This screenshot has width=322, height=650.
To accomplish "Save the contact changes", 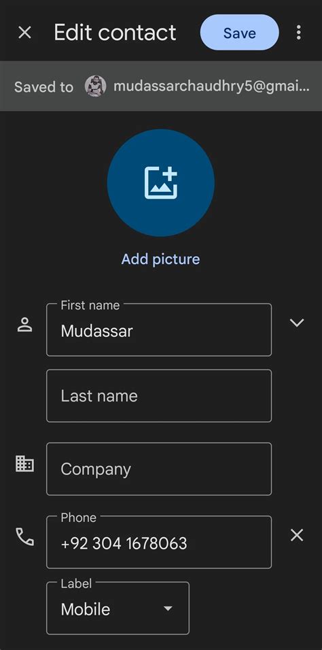I will pos(240,33).
